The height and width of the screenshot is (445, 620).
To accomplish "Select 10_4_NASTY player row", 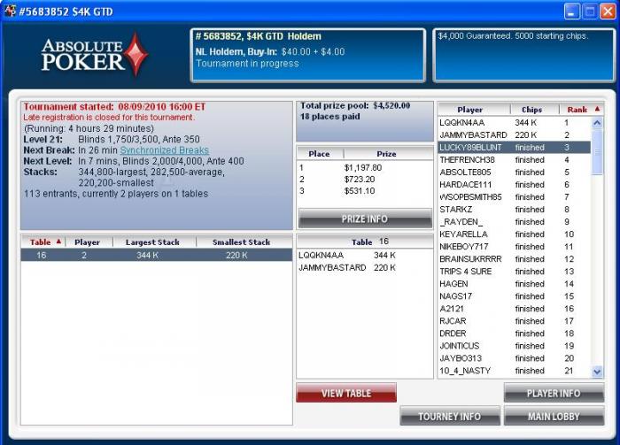I will tap(515, 371).
